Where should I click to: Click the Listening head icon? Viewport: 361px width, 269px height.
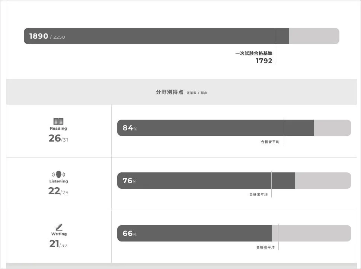point(58,174)
